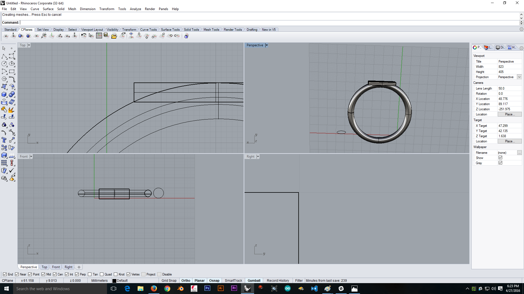This screenshot has height=294, width=524.
Task: Select the Polyline tool in the sidebar
Action: click(4, 56)
